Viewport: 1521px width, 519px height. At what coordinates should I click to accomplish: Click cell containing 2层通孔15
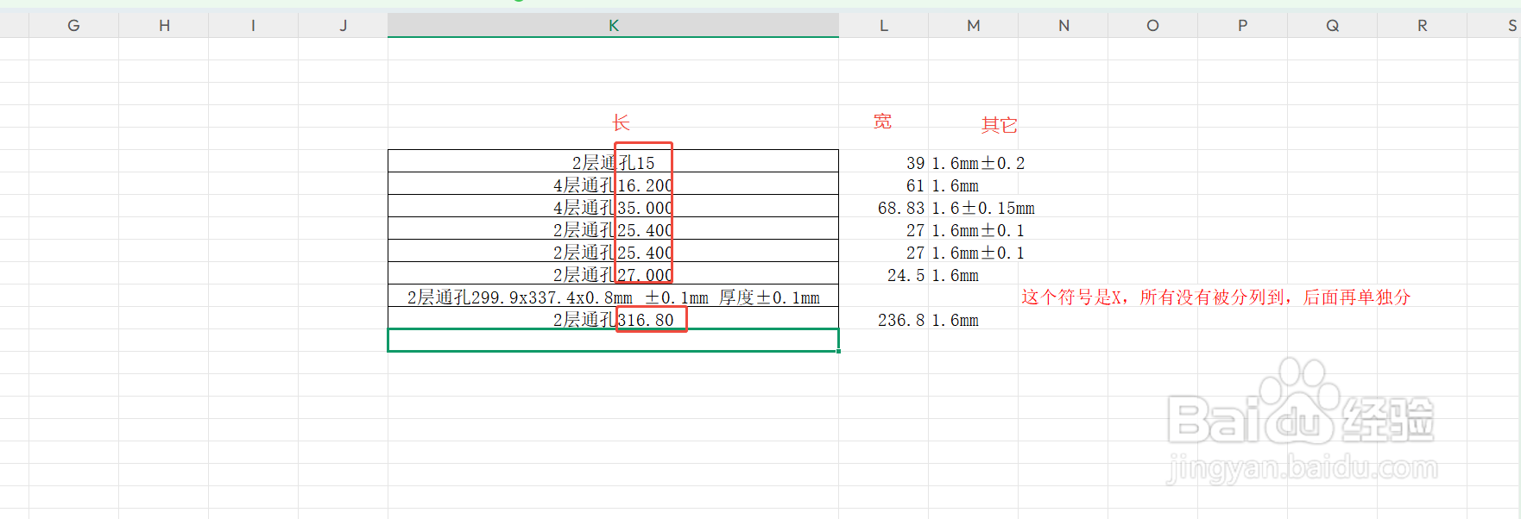point(613,161)
